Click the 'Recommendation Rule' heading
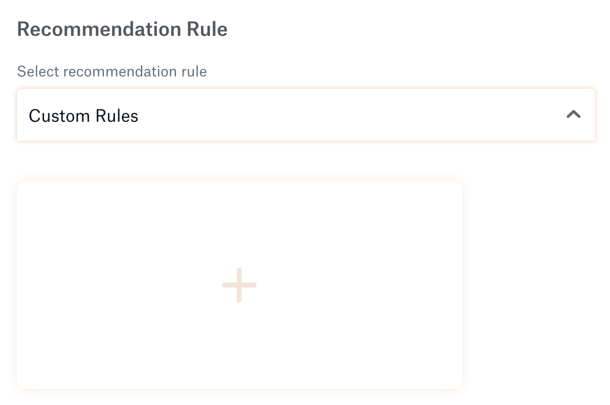 pos(122,29)
